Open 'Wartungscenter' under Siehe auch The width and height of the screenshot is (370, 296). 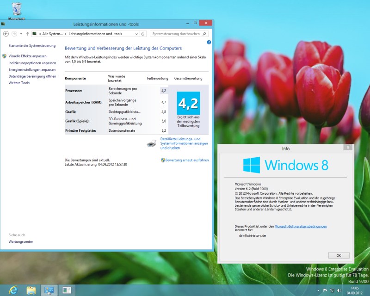pos(21,241)
